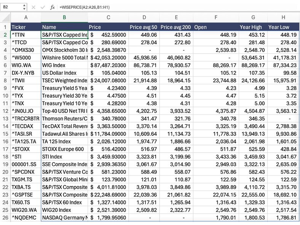
Task: Select price cell 24,007.08000
Action: (108, 81)
